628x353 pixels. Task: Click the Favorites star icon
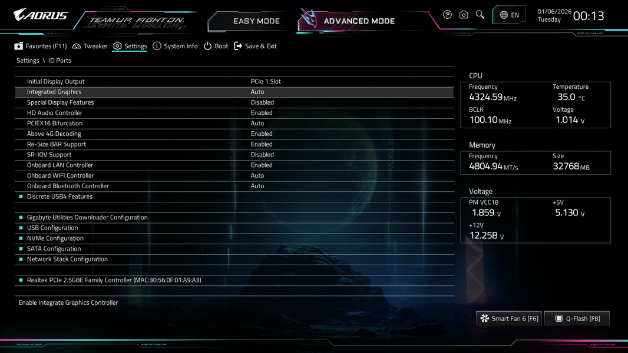[x=18, y=46]
